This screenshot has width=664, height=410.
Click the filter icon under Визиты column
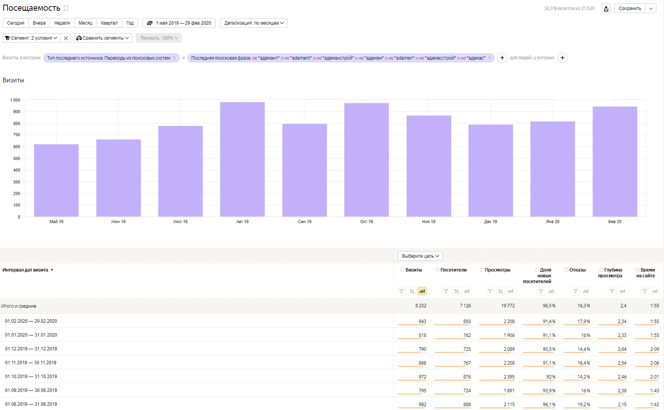402,291
